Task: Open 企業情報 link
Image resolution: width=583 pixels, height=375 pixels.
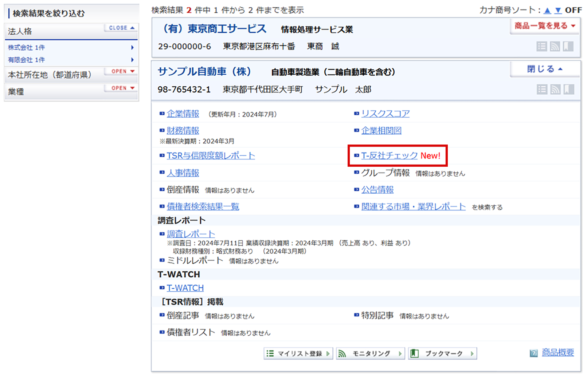Action: [183, 114]
